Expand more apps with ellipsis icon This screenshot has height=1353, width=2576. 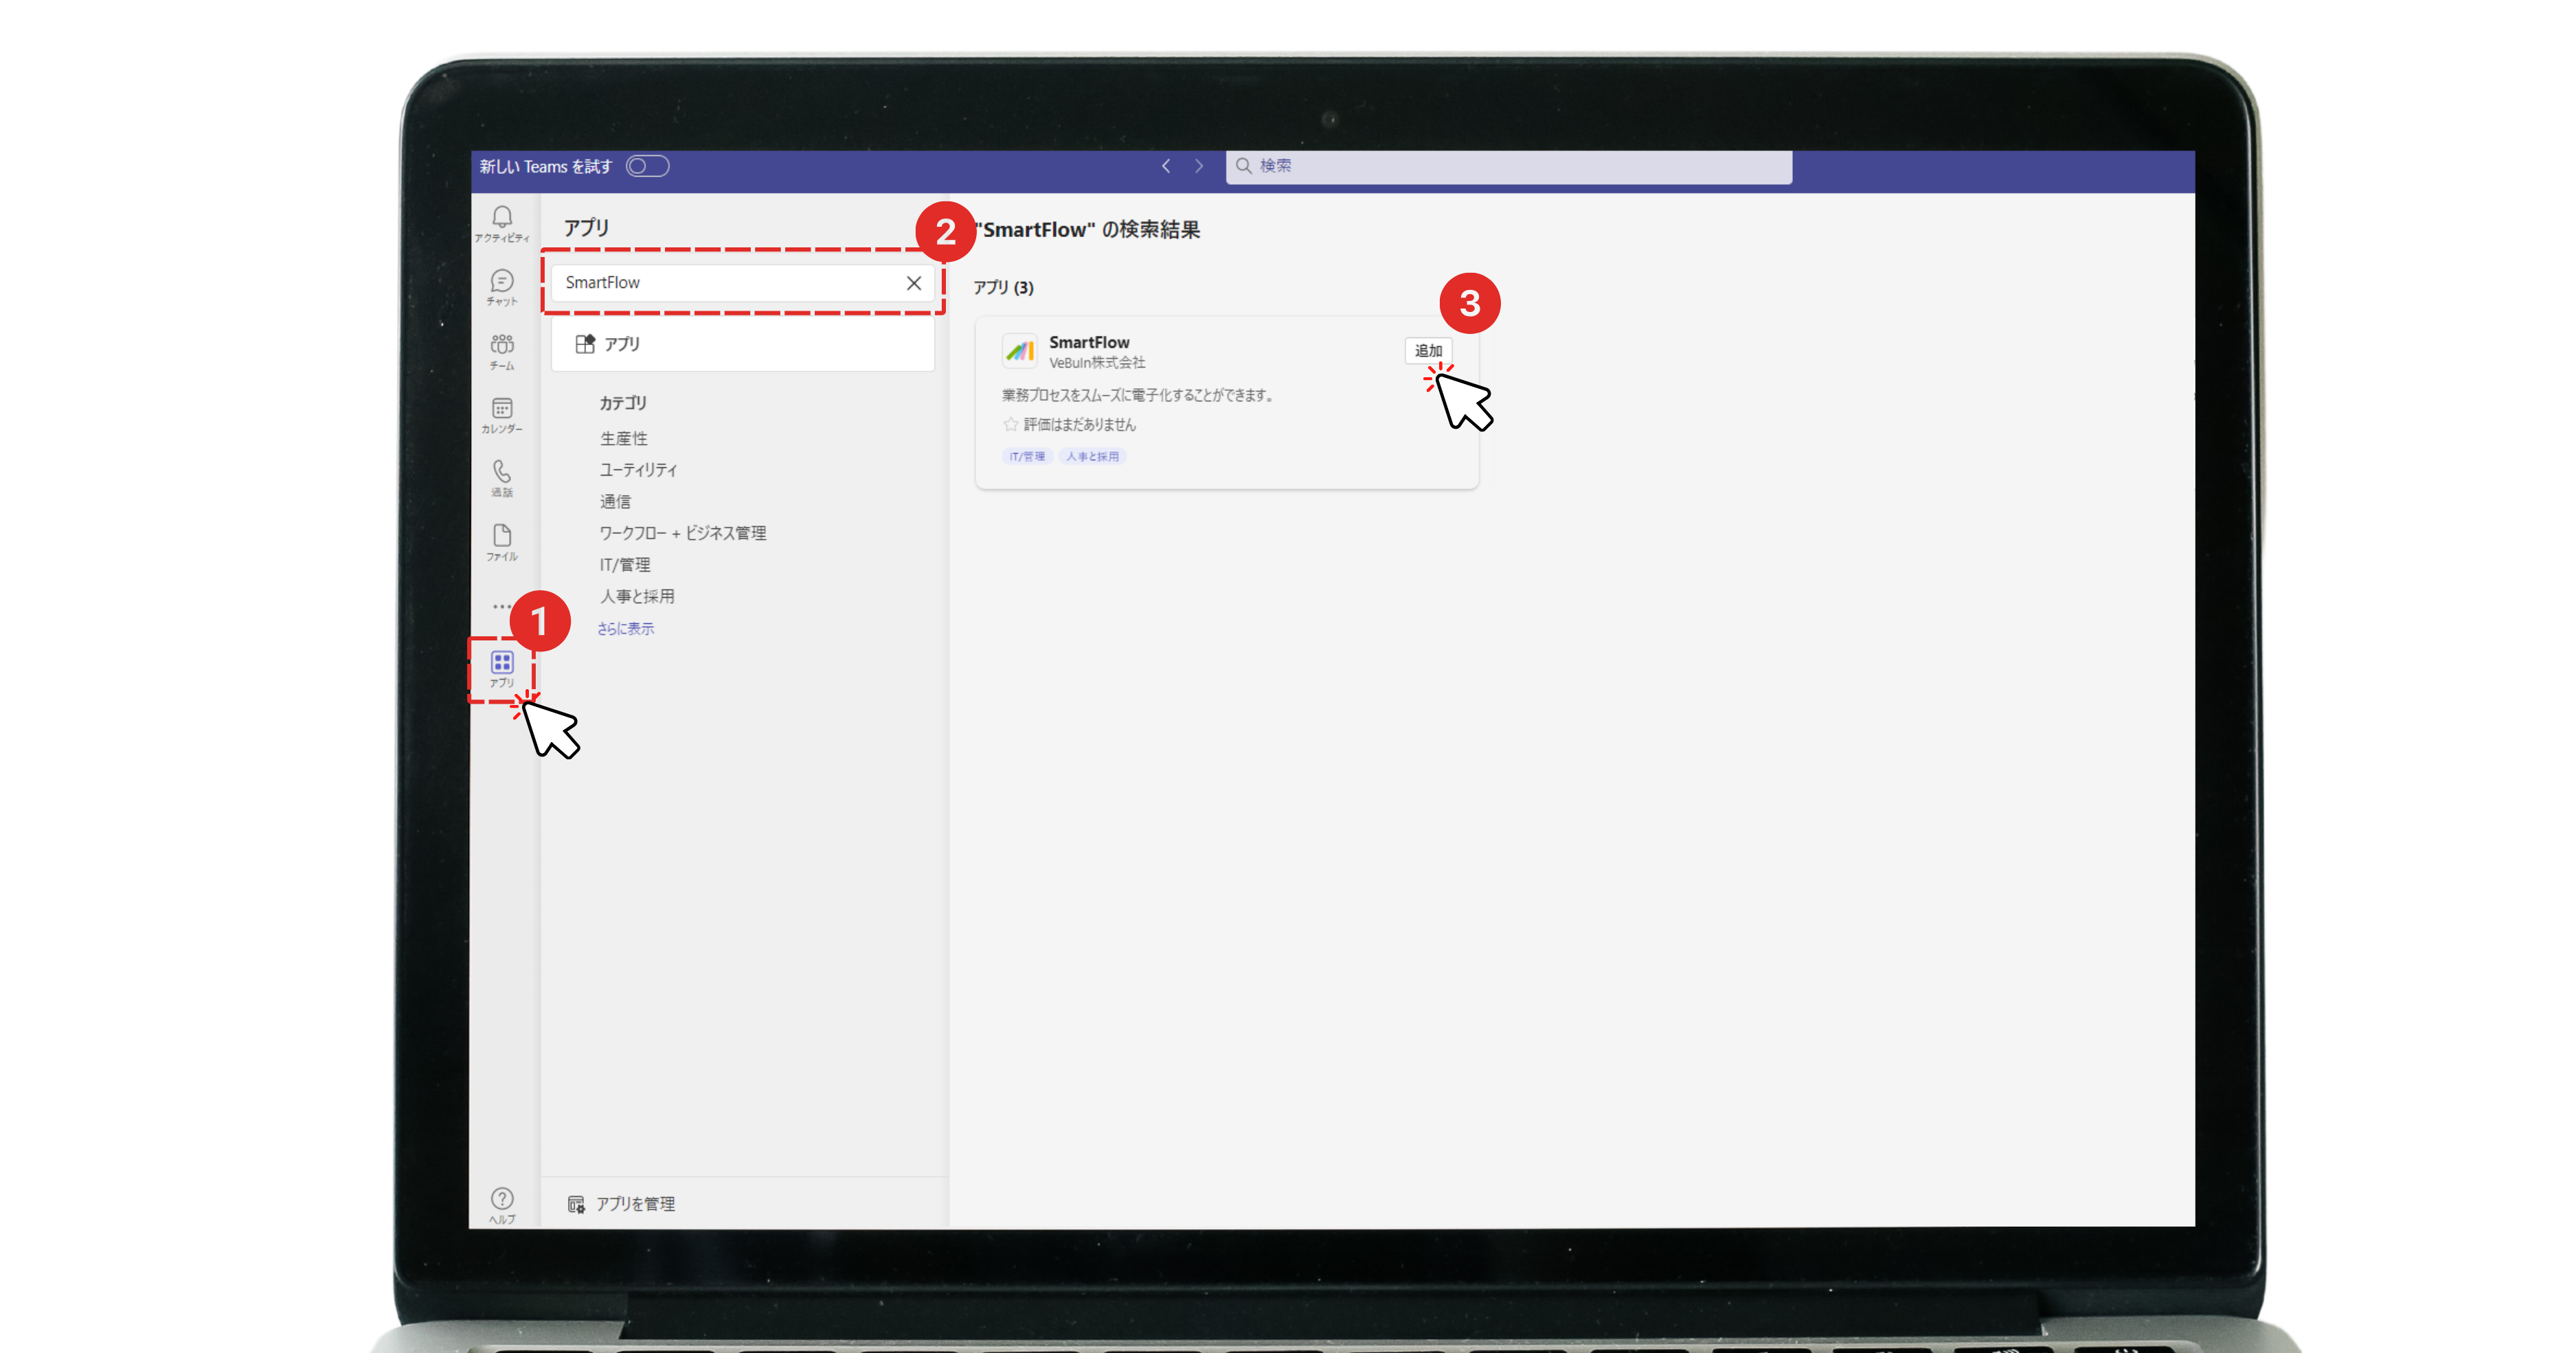pyautogui.click(x=502, y=606)
